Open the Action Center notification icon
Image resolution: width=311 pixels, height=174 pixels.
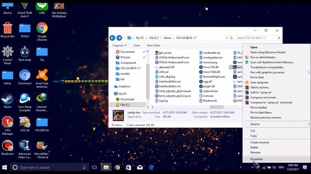(x=305, y=167)
